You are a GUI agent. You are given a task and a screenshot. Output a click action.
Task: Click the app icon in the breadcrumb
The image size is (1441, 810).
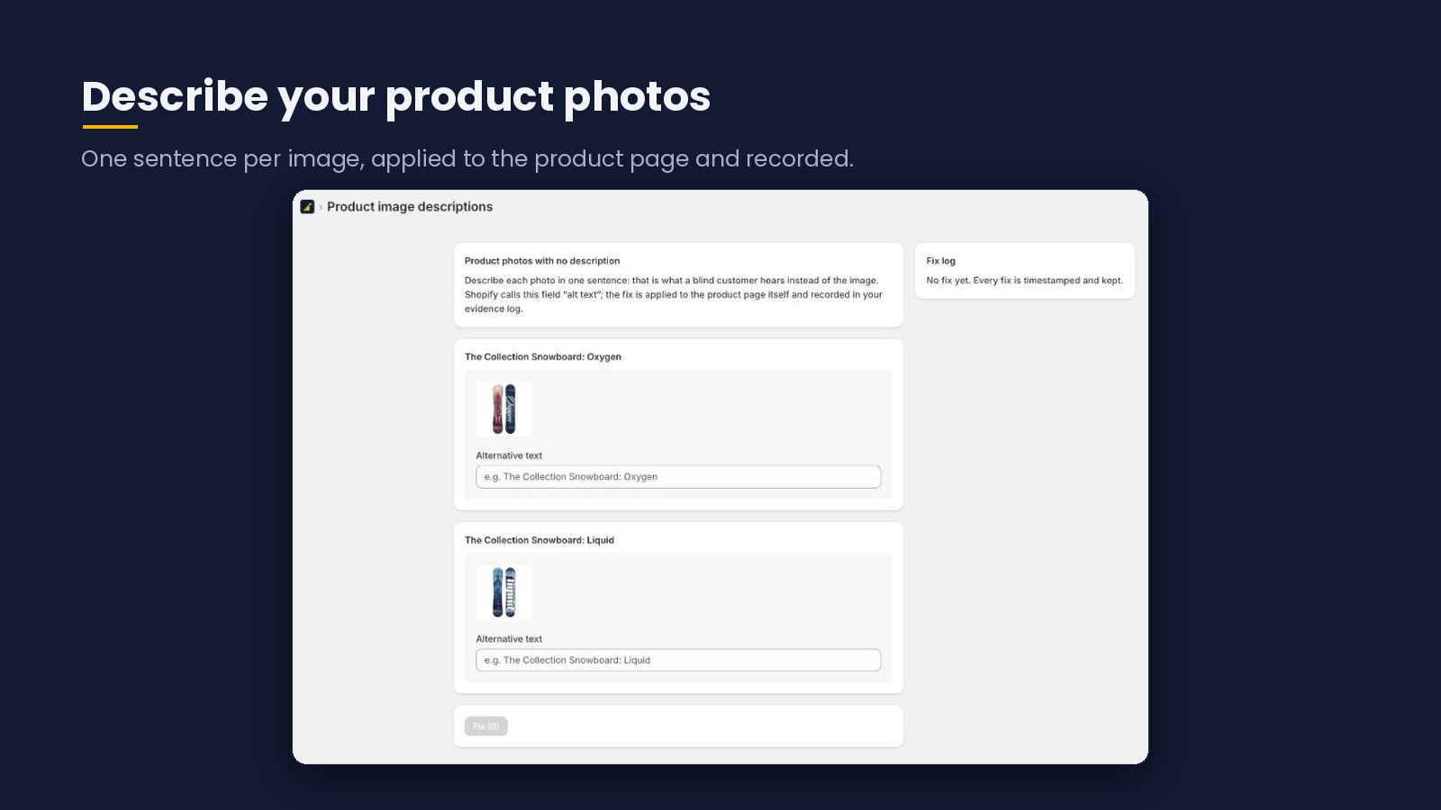click(x=307, y=207)
